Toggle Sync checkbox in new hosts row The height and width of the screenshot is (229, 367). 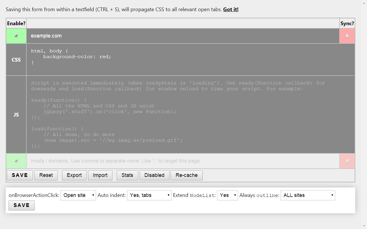(x=347, y=161)
